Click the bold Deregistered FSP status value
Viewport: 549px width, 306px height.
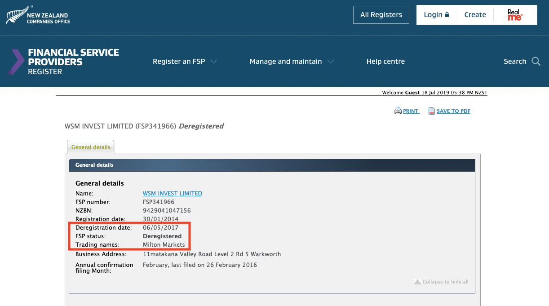click(x=162, y=236)
